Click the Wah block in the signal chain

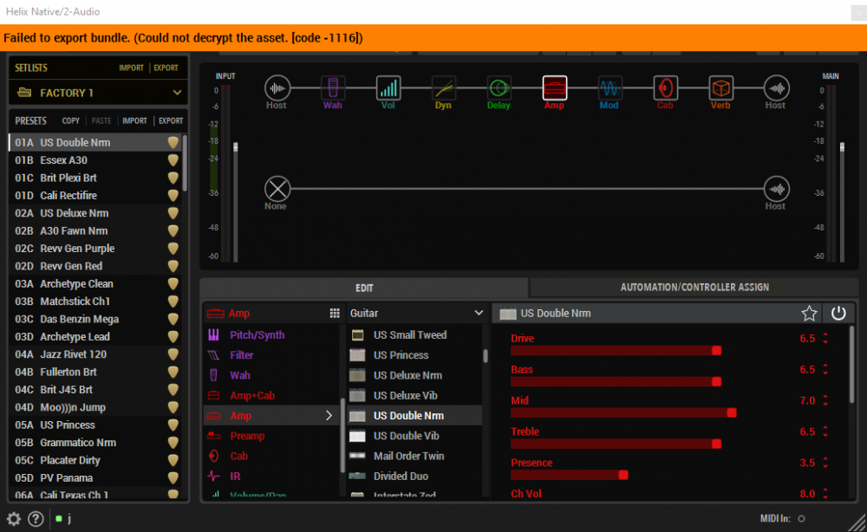tap(333, 87)
